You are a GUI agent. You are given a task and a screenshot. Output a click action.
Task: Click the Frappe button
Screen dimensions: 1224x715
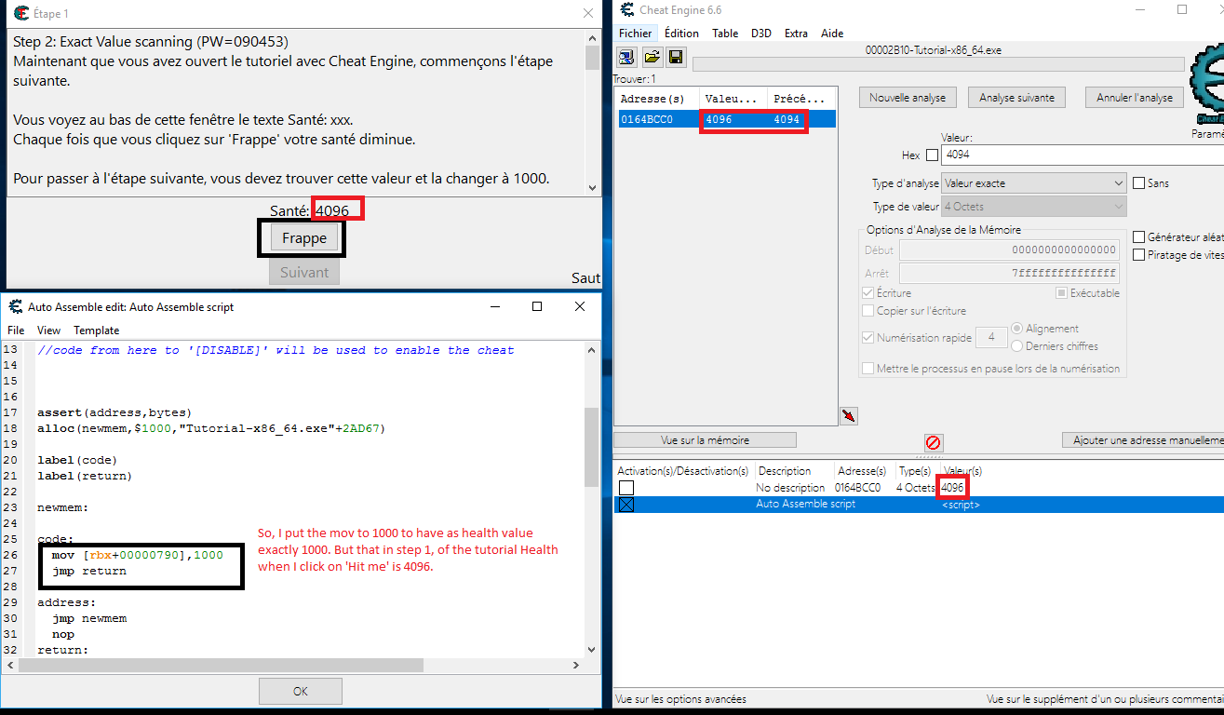pyautogui.click(x=304, y=238)
